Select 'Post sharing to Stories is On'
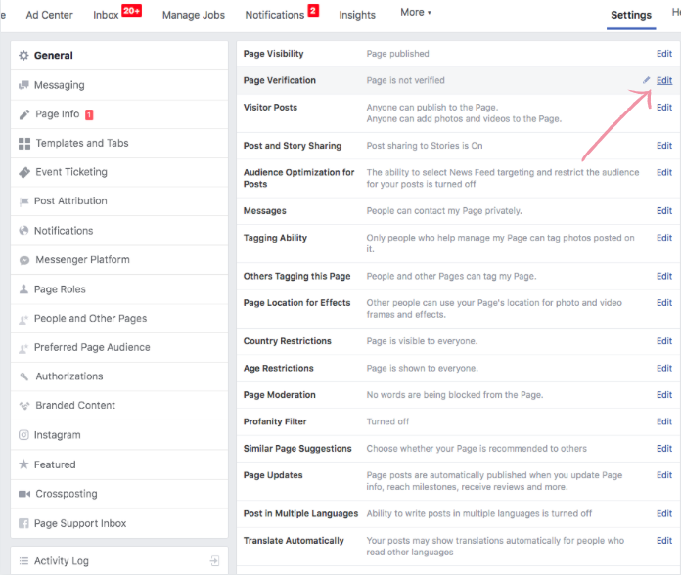The height and width of the screenshot is (575, 681). pyautogui.click(x=425, y=146)
